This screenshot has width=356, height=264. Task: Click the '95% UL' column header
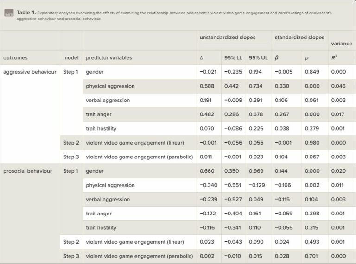tap(258, 58)
